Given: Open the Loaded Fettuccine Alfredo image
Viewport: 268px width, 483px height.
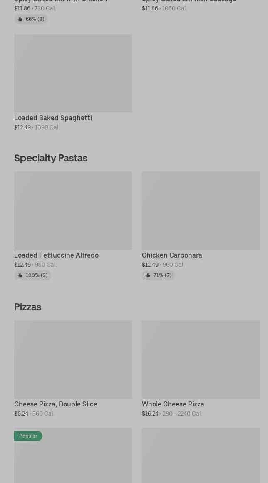Looking at the screenshot, I should coord(73,211).
